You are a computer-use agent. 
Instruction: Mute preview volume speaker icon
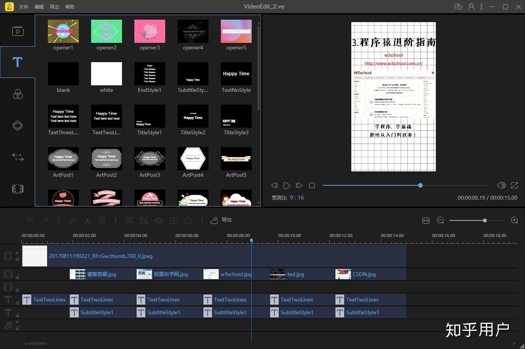pyautogui.click(x=501, y=185)
